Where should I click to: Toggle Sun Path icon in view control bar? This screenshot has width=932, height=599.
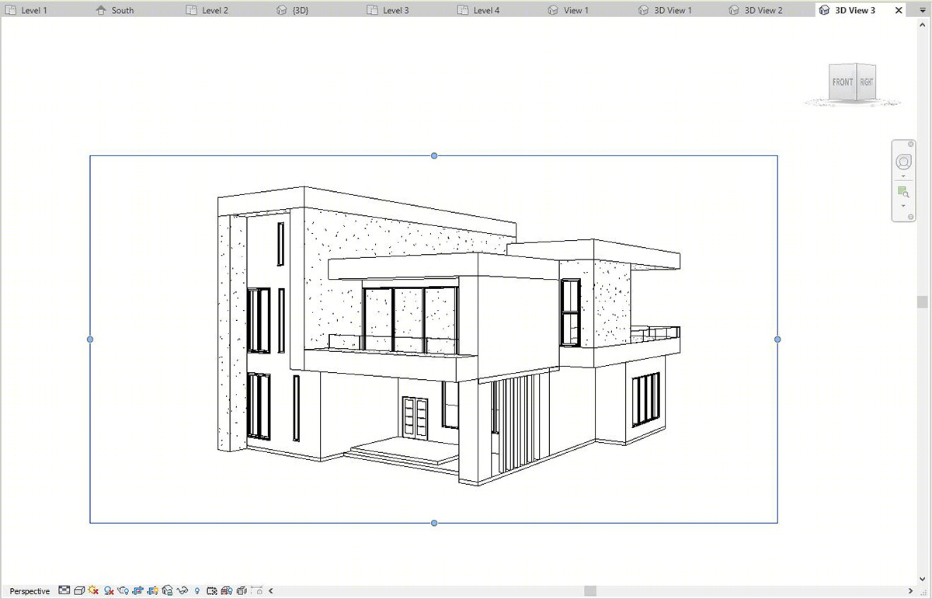[93, 591]
